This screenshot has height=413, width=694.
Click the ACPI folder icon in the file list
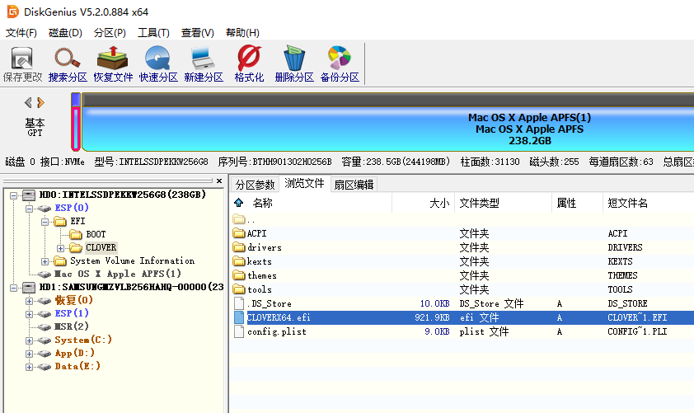pyautogui.click(x=238, y=232)
